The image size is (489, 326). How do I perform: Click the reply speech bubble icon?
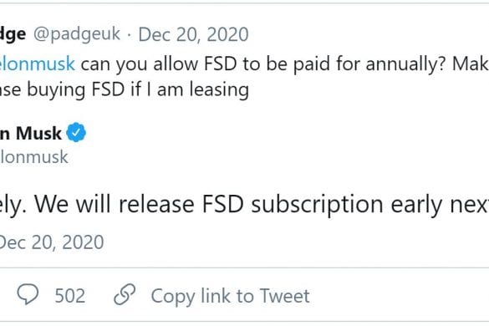tap(28, 294)
